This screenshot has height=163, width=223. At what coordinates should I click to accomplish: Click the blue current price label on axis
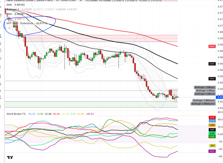click(x=219, y=97)
